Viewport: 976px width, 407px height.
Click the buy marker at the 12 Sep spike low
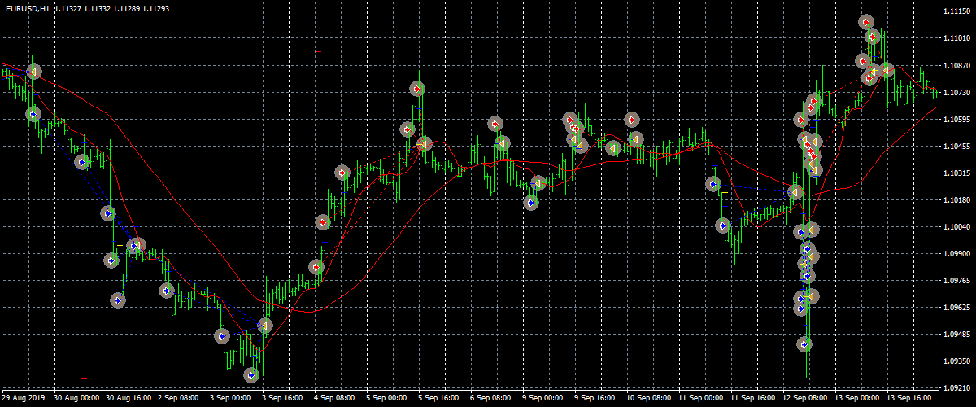[x=804, y=345]
